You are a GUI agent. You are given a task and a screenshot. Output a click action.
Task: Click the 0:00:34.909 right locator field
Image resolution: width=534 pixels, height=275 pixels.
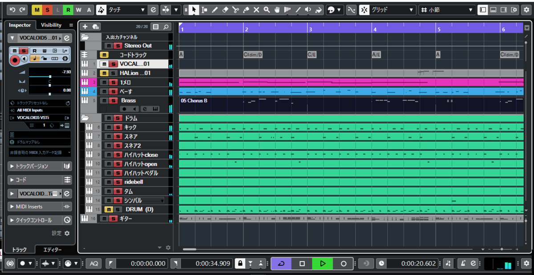[207, 263]
